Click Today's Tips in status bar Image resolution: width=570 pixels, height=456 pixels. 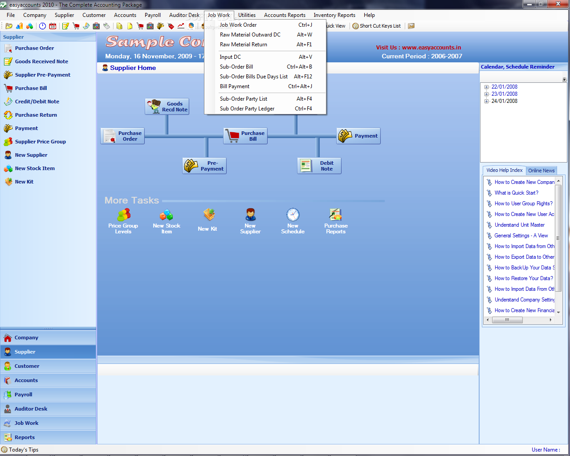tap(20, 450)
